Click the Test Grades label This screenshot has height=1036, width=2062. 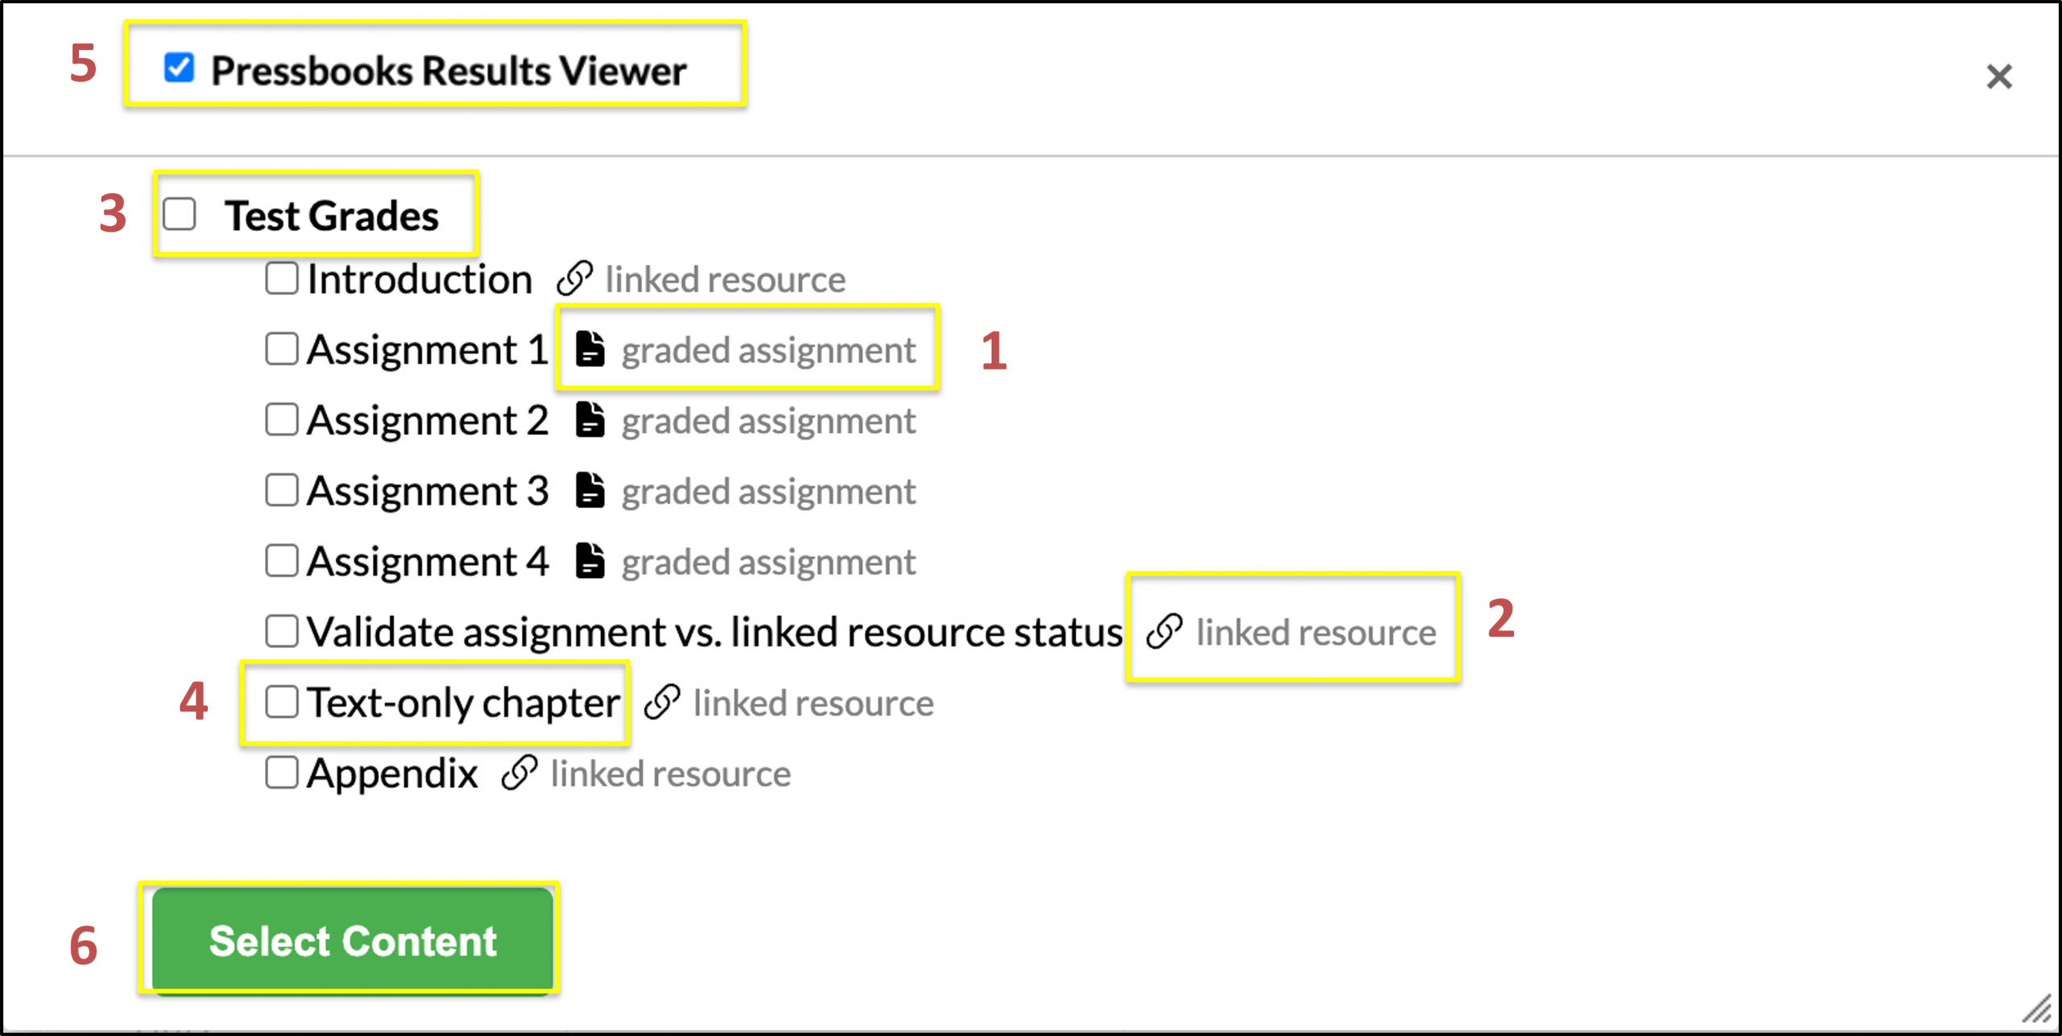click(x=332, y=216)
